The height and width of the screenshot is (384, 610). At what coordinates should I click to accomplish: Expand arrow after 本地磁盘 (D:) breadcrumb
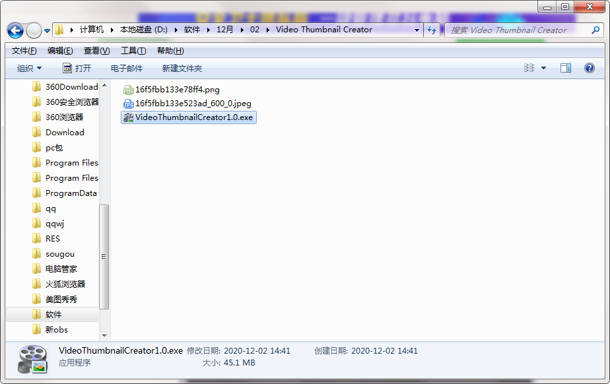(176, 30)
